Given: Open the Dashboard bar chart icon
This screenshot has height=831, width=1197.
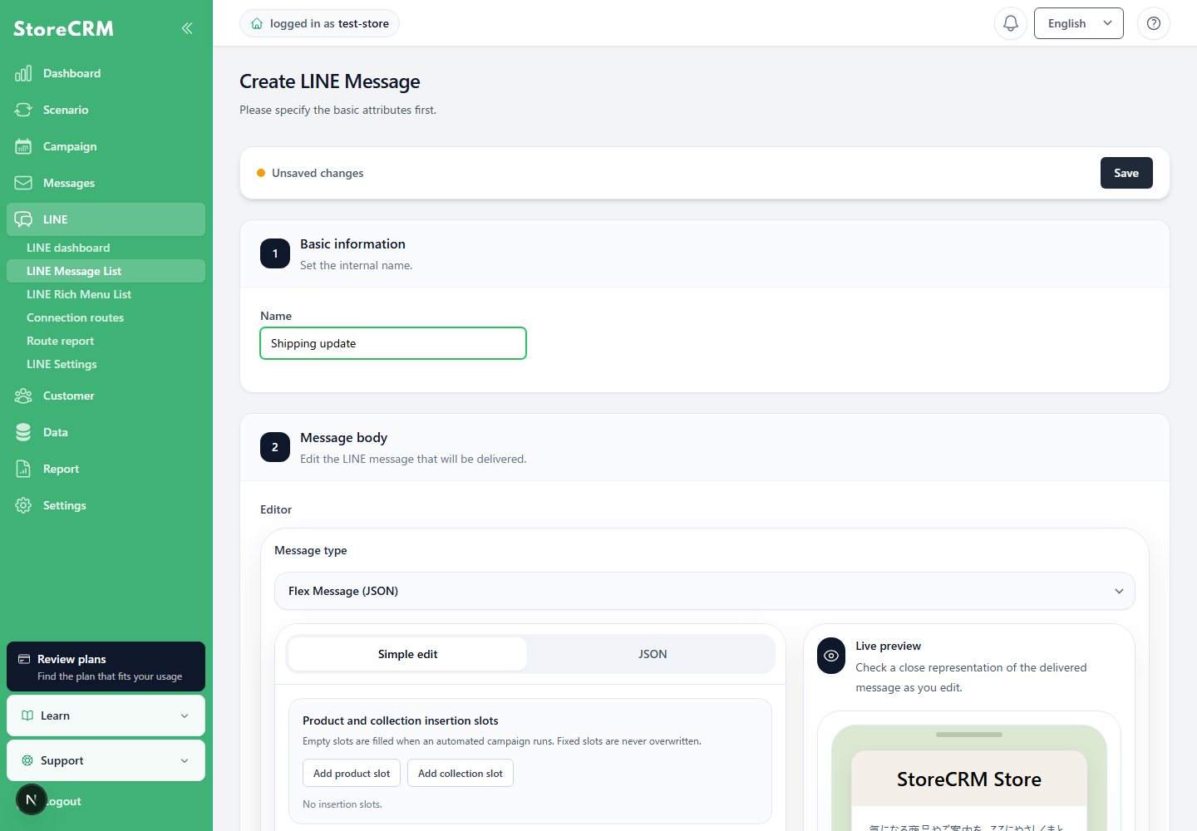Looking at the screenshot, I should 23,73.
